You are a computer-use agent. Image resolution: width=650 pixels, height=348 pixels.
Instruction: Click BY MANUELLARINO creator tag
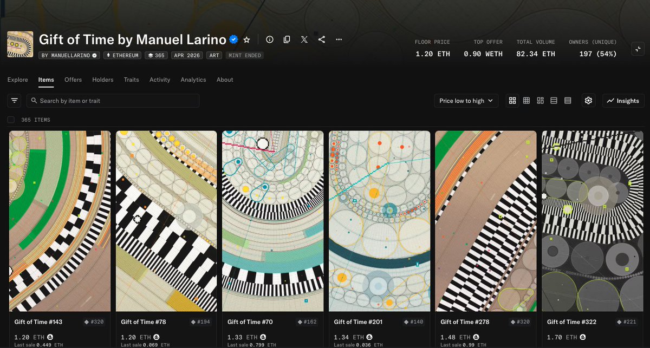point(70,55)
